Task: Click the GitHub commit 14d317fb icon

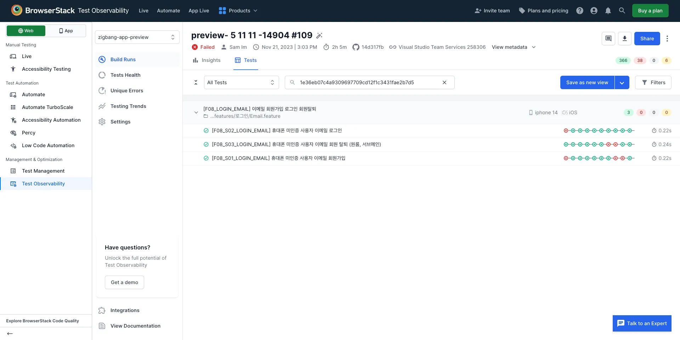Action: click(356, 47)
